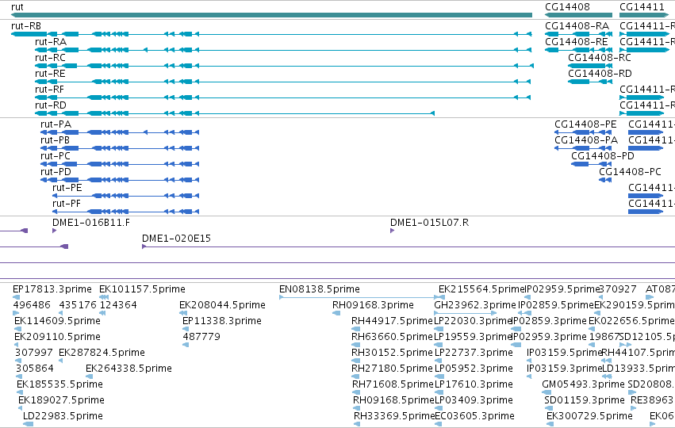
Task: Click EST label RH09168.3prime
Action: tap(374, 305)
